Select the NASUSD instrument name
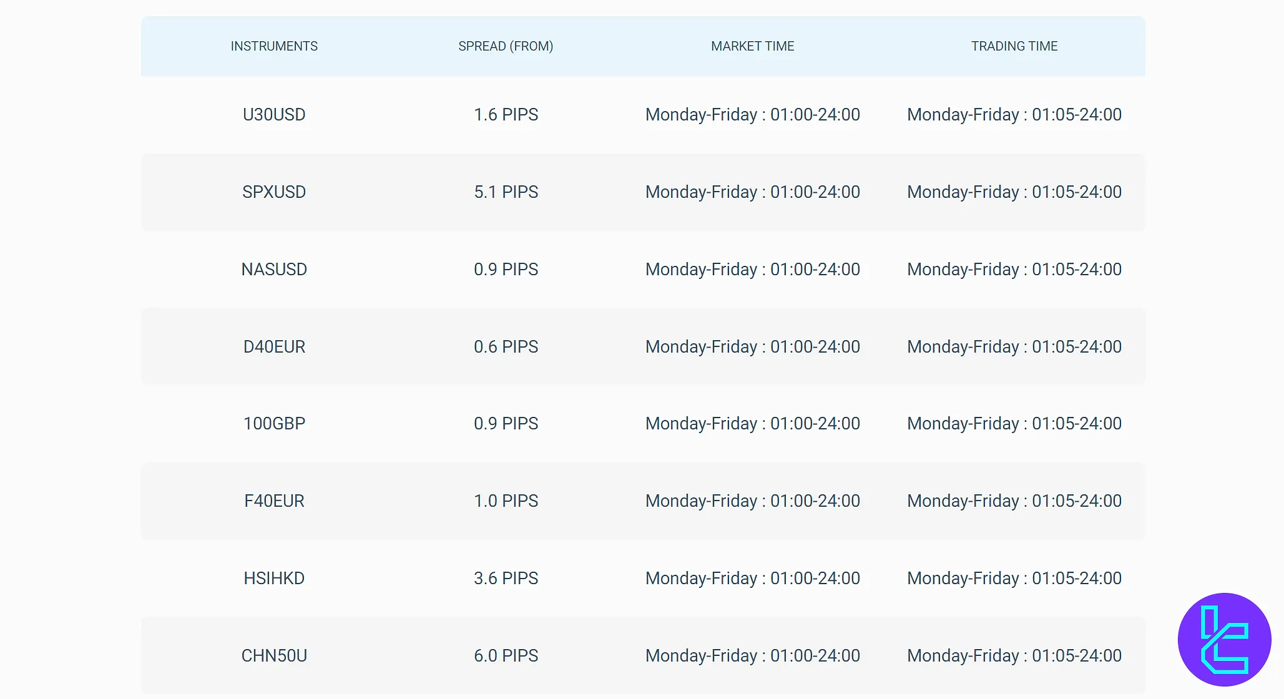1284x699 pixels. (x=274, y=270)
